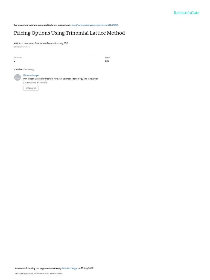Click the CITATIONS heading label
The image size is (210, 280).
click(x=18, y=57)
